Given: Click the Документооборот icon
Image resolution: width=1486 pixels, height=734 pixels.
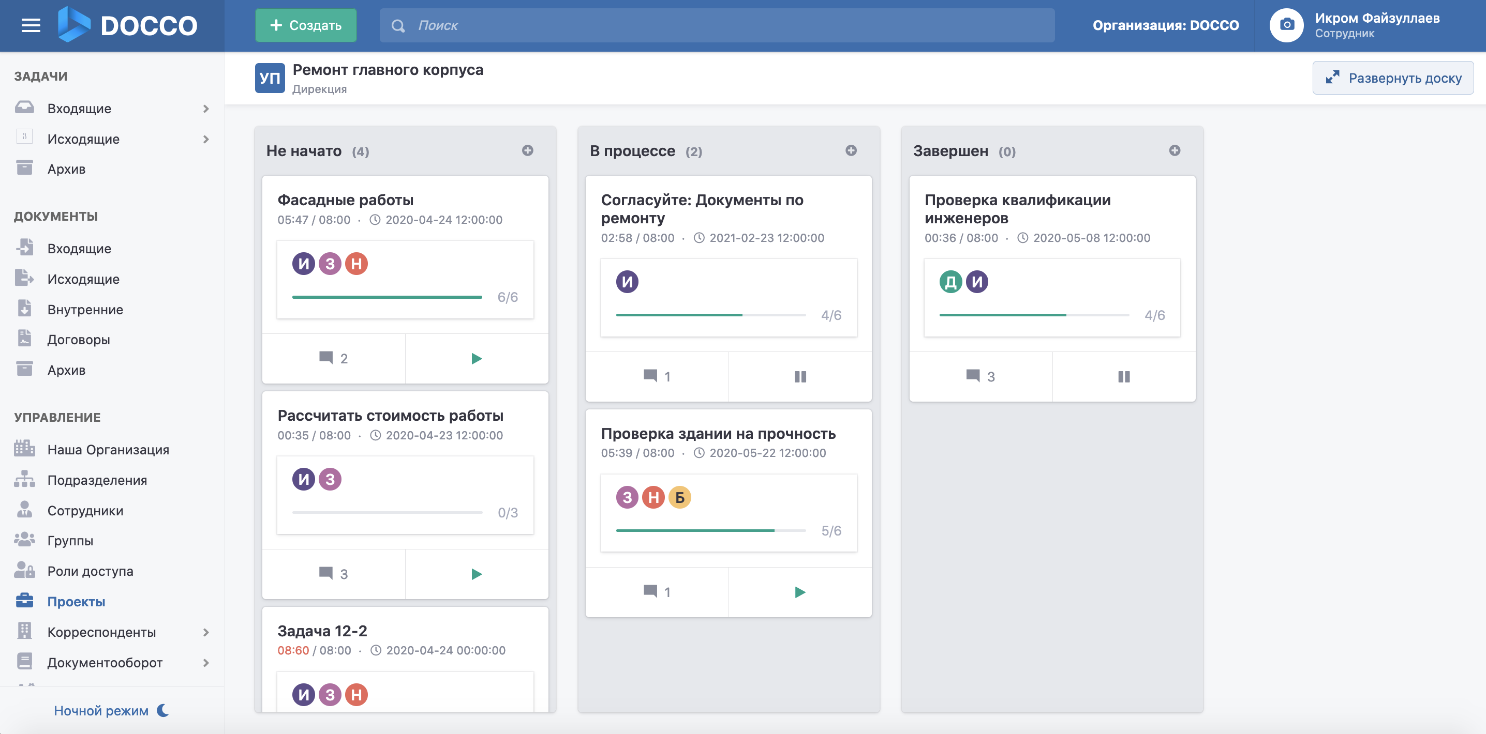Looking at the screenshot, I should coord(24,662).
